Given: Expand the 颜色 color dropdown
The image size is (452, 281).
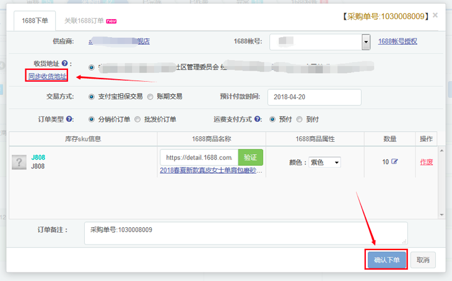Looking at the screenshot, I should coord(324,162).
